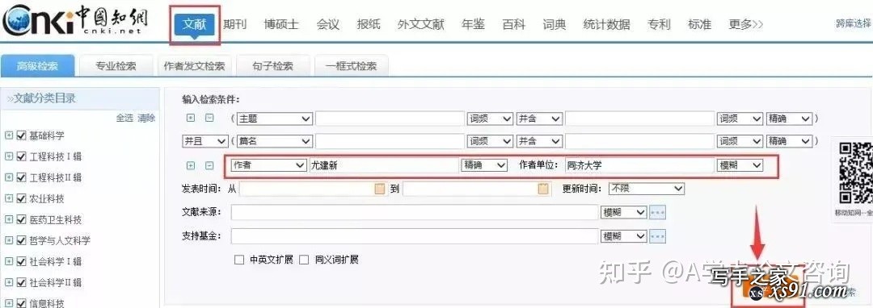Browse sources via 文献来源 ellipsis button
The image size is (873, 308).
[x=657, y=213]
